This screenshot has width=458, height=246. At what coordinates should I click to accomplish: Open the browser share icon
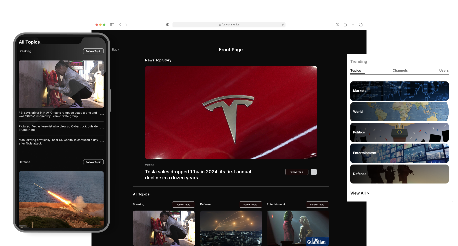[x=345, y=25]
